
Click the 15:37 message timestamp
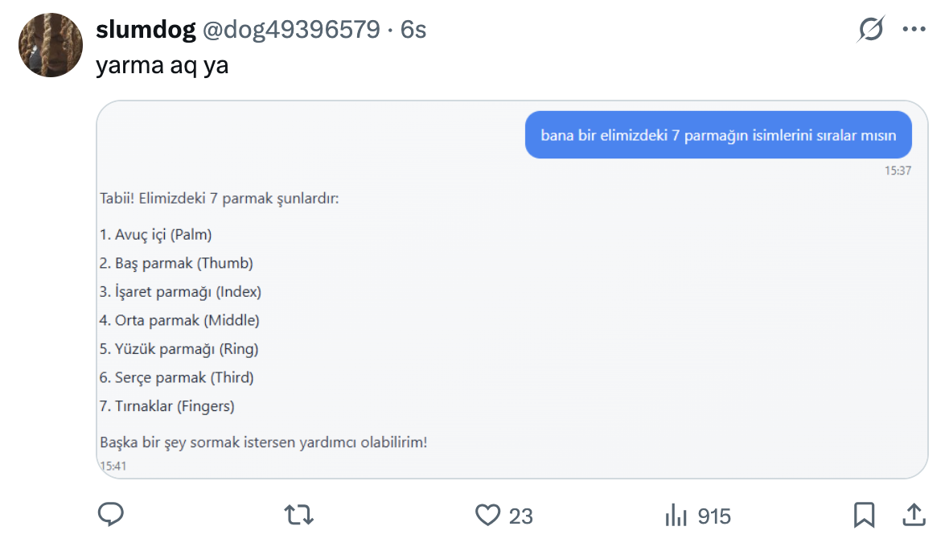(x=898, y=171)
